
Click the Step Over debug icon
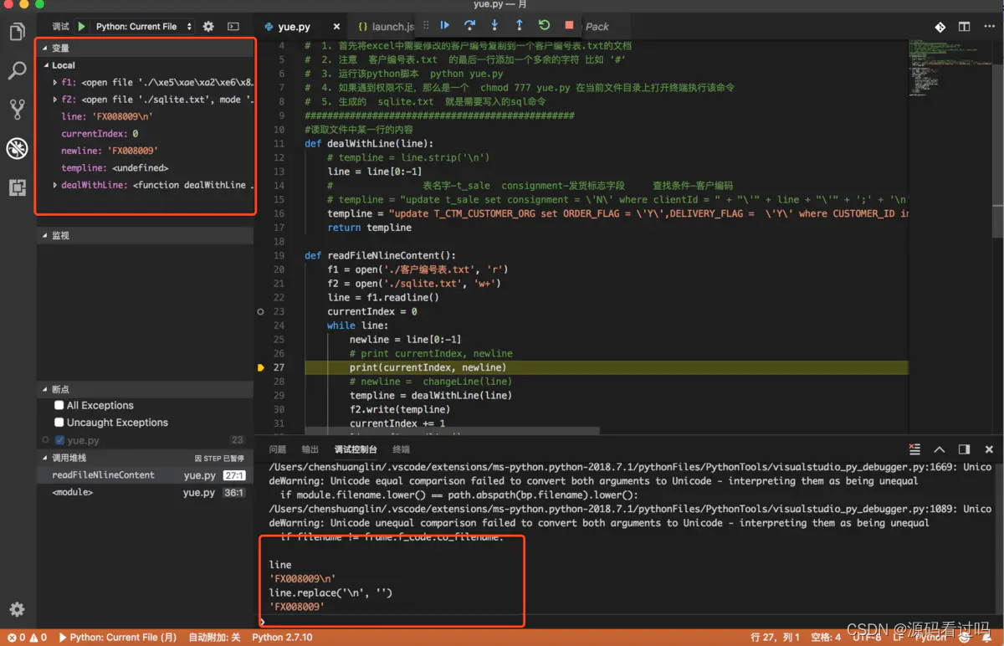(469, 26)
